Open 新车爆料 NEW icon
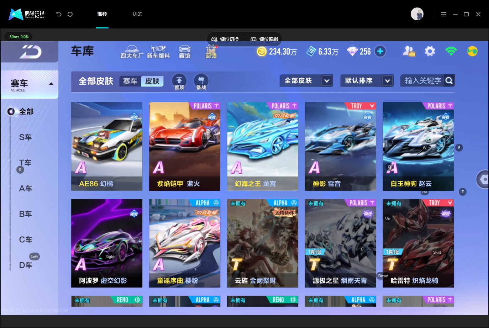The height and width of the screenshot is (328, 489). pos(158,52)
